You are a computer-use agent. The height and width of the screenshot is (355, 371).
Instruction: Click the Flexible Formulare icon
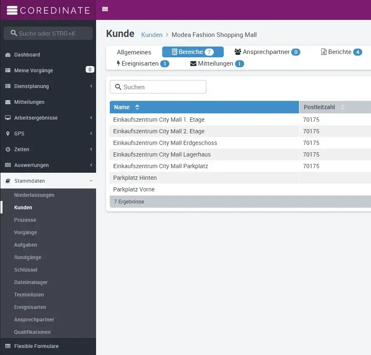point(7,346)
